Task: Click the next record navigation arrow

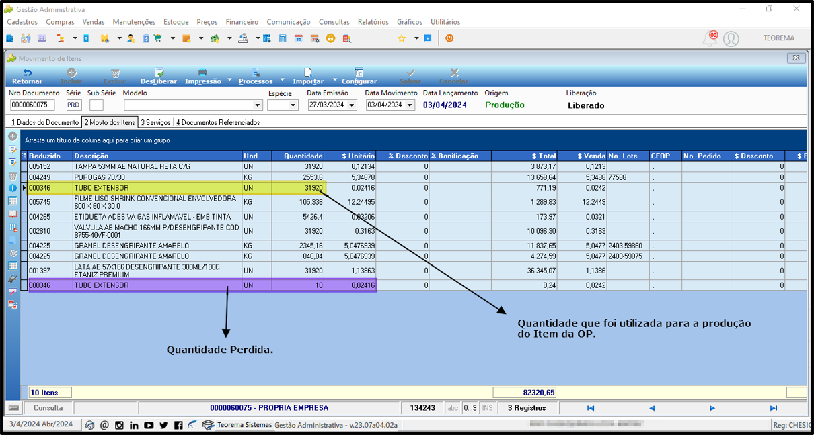Action: pos(712,408)
